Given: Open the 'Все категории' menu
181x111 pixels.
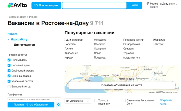Looking at the screenshot, I should click(46, 5).
